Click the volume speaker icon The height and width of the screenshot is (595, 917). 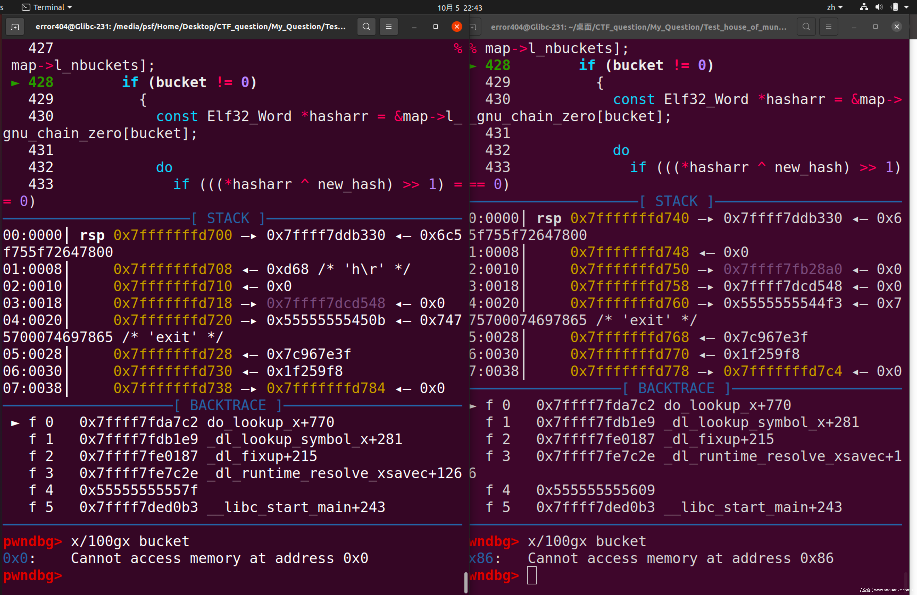879,7
